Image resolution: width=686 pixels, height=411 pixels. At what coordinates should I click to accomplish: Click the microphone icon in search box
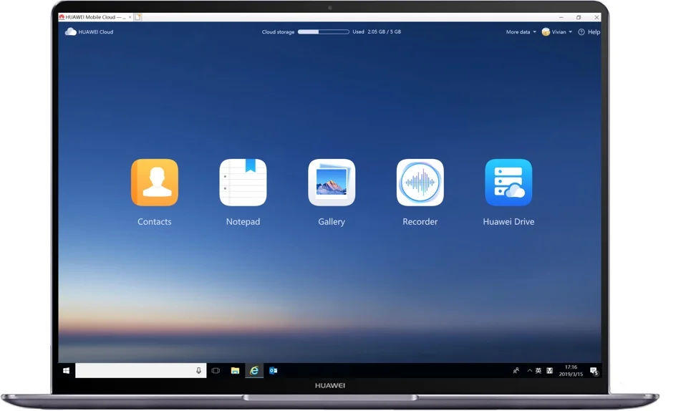tap(198, 371)
